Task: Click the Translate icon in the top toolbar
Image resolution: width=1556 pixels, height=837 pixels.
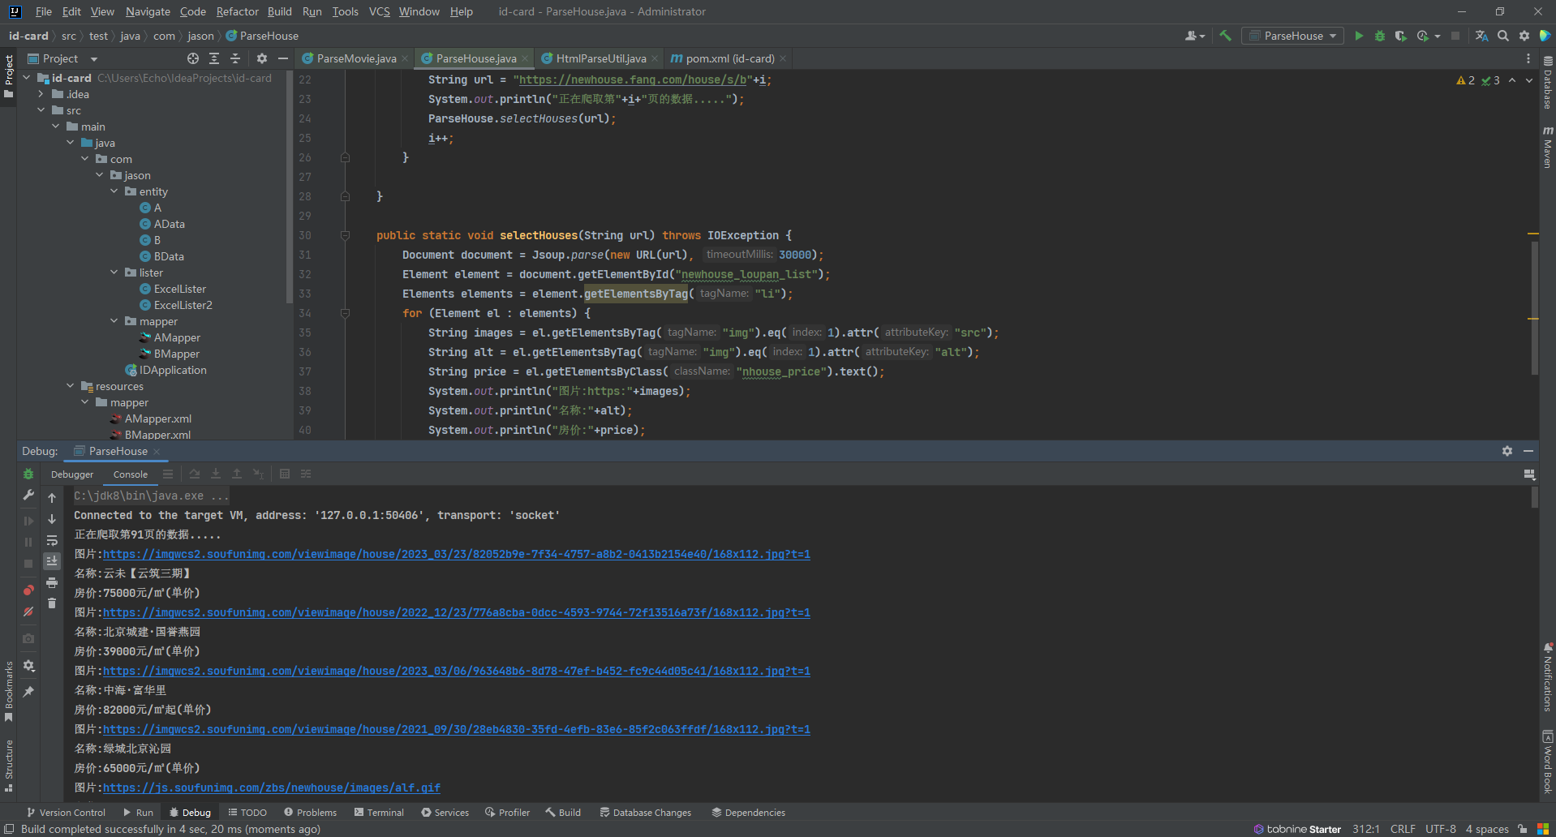Action: tap(1481, 36)
